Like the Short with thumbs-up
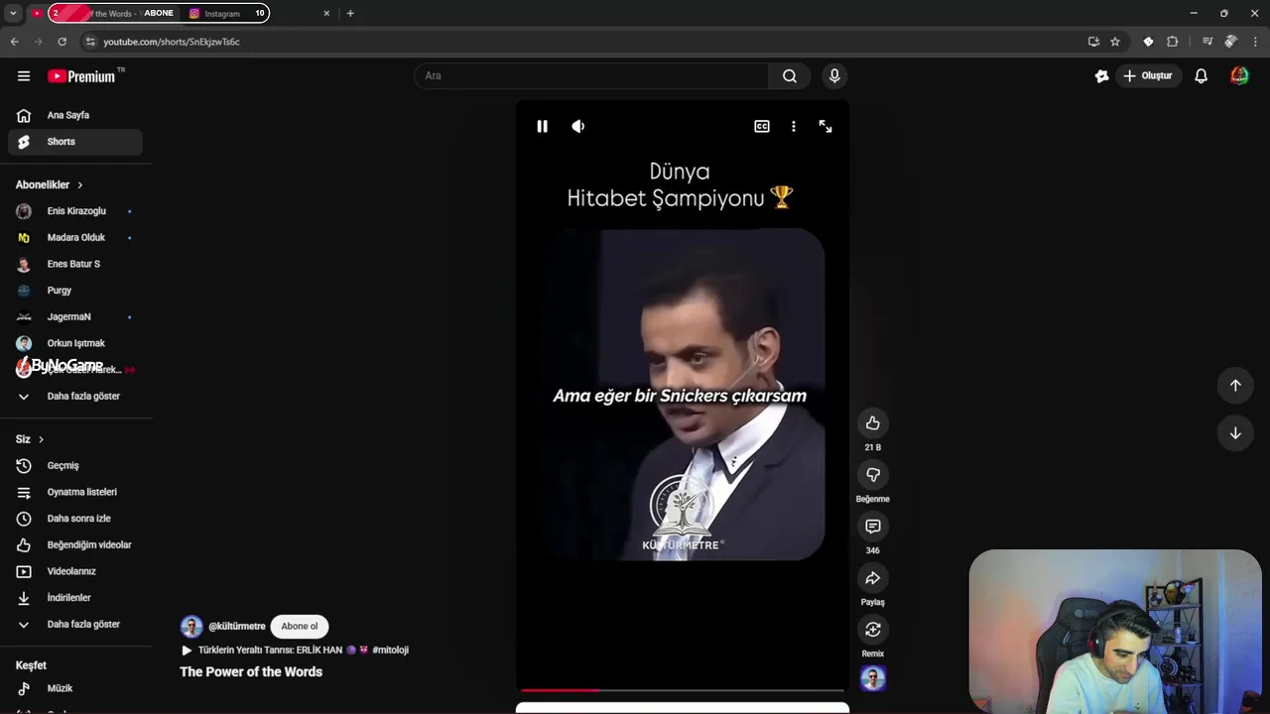1270x714 pixels. click(x=873, y=423)
